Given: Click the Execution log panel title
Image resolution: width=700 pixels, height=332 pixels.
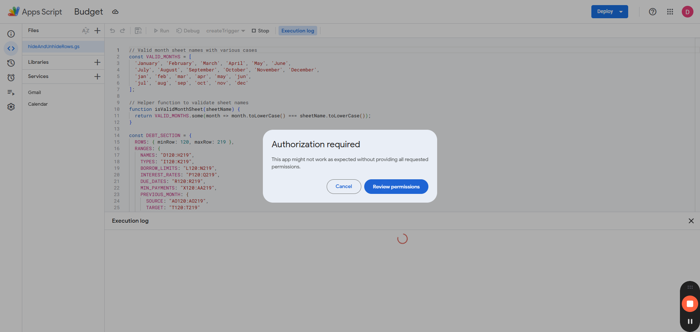Looking at the screenshot, I should click(x=130, y=221).
